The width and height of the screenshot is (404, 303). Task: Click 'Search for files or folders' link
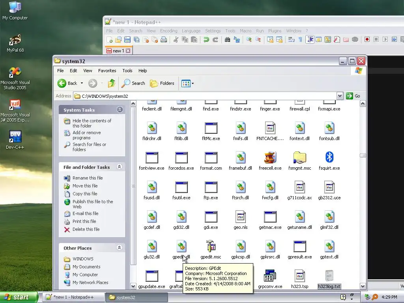(89, 147)
